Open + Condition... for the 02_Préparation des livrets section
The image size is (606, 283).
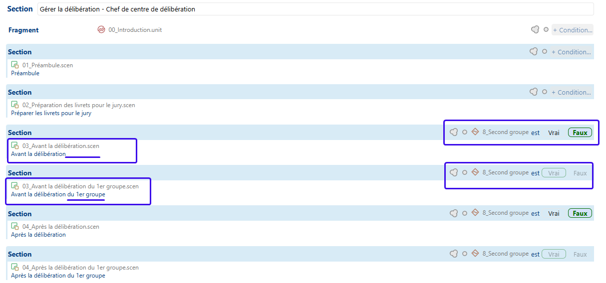coord(571,92)
